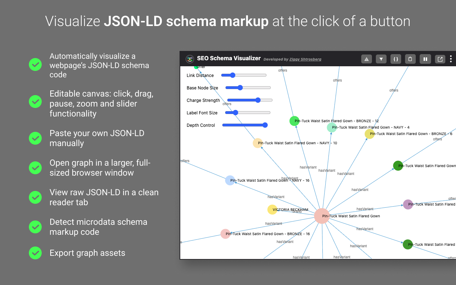The width and height of the screenshot is (456, 285).
Task: Select the yellow VICTORIA BECKHAM node
Action: pyautogui.click(x=272, y=209)
